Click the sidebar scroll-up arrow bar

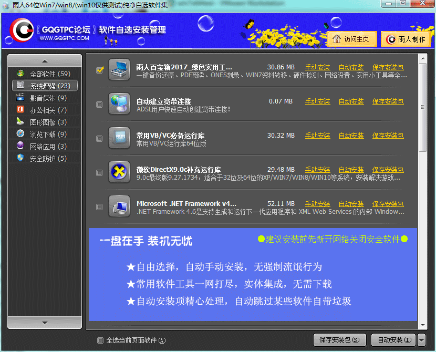(x=45, y=61)
